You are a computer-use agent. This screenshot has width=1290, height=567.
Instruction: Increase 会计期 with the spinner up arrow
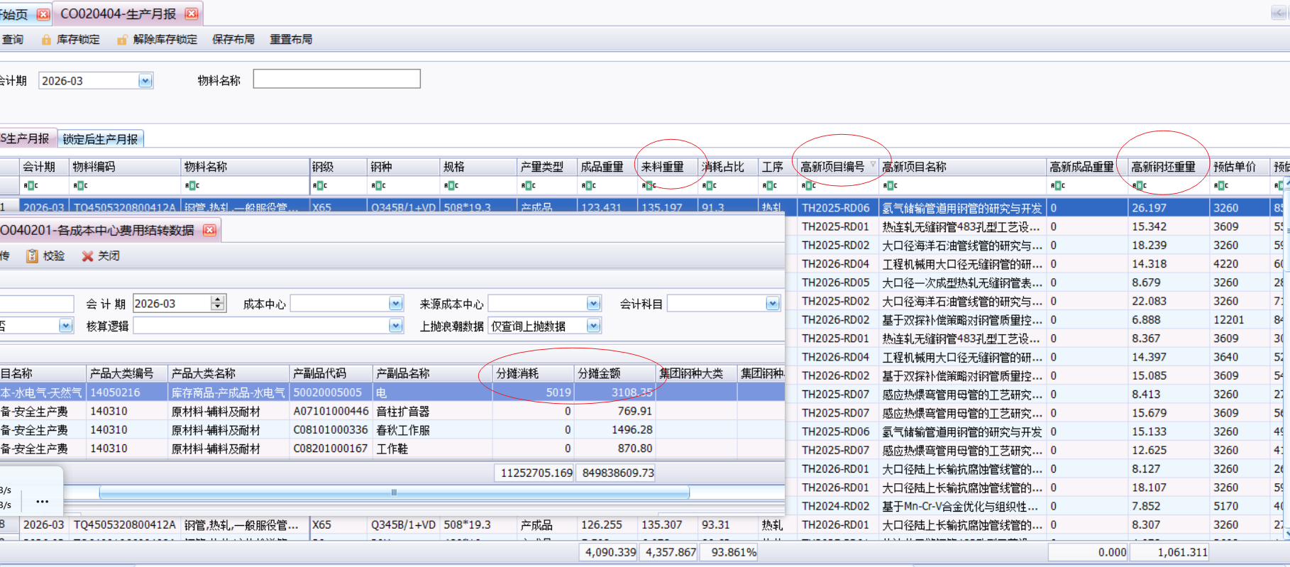tap(218, 299)
